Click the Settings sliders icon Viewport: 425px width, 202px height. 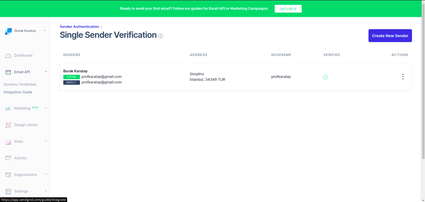[8, 191]
